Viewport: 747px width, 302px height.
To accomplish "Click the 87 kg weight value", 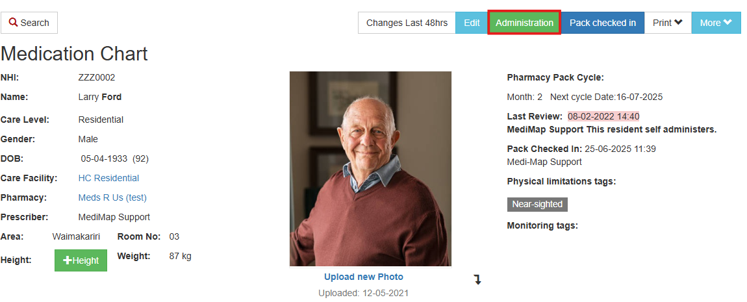I will [180, 256].
